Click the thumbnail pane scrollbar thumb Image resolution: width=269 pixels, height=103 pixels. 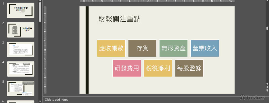[40, 12]
